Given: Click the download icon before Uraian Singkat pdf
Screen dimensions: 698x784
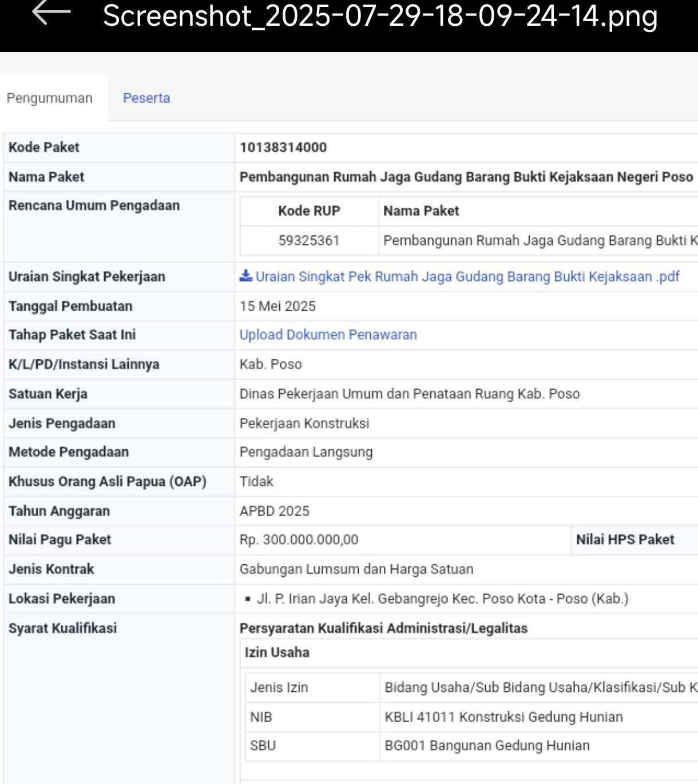Looking at the screenshot, I should (246, 276).
